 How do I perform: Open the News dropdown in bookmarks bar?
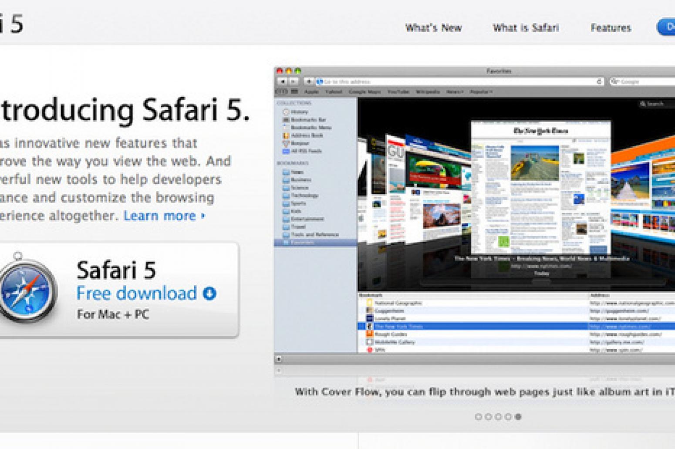click(454, 92)
